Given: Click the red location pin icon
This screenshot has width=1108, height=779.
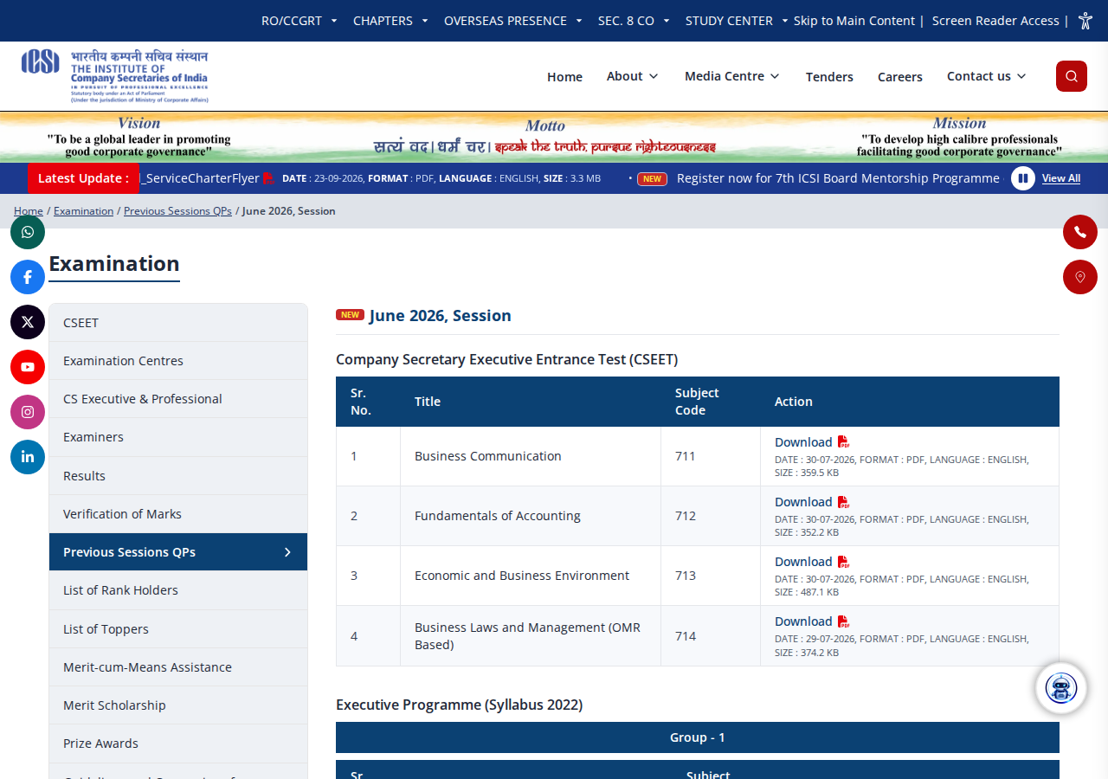Looking at the screenshot, I should click(1080, 277).
